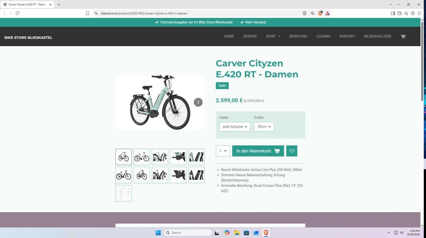The height and width of the screenshot is (238, 426).
Task: Click the Schwalbe Bereifung bullet text
Action: coord(262,188)
